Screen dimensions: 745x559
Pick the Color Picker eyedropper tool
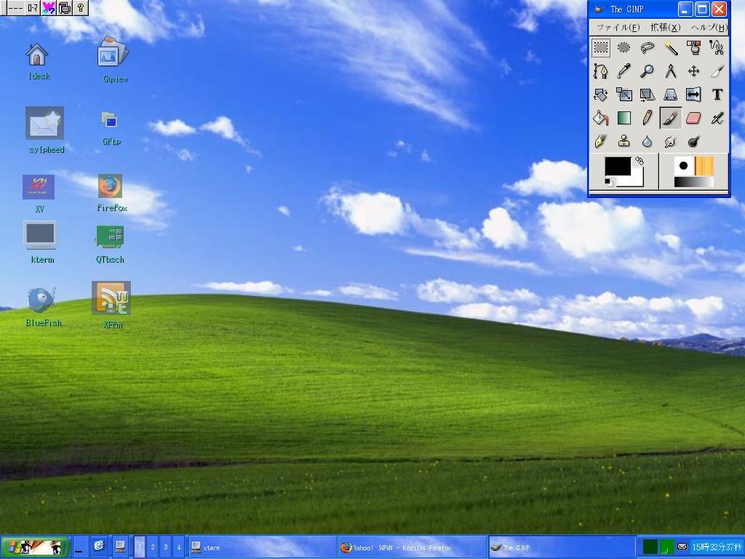624,71
